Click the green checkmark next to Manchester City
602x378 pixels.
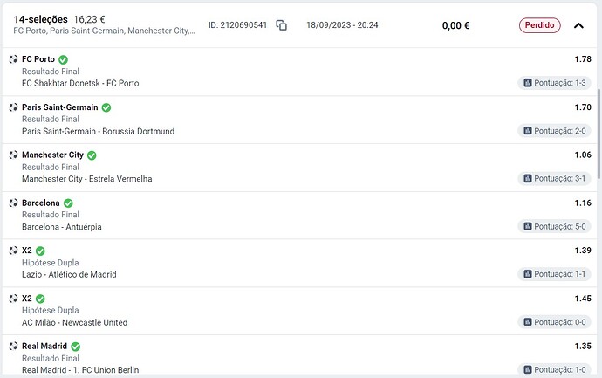[x=92, y=155]
